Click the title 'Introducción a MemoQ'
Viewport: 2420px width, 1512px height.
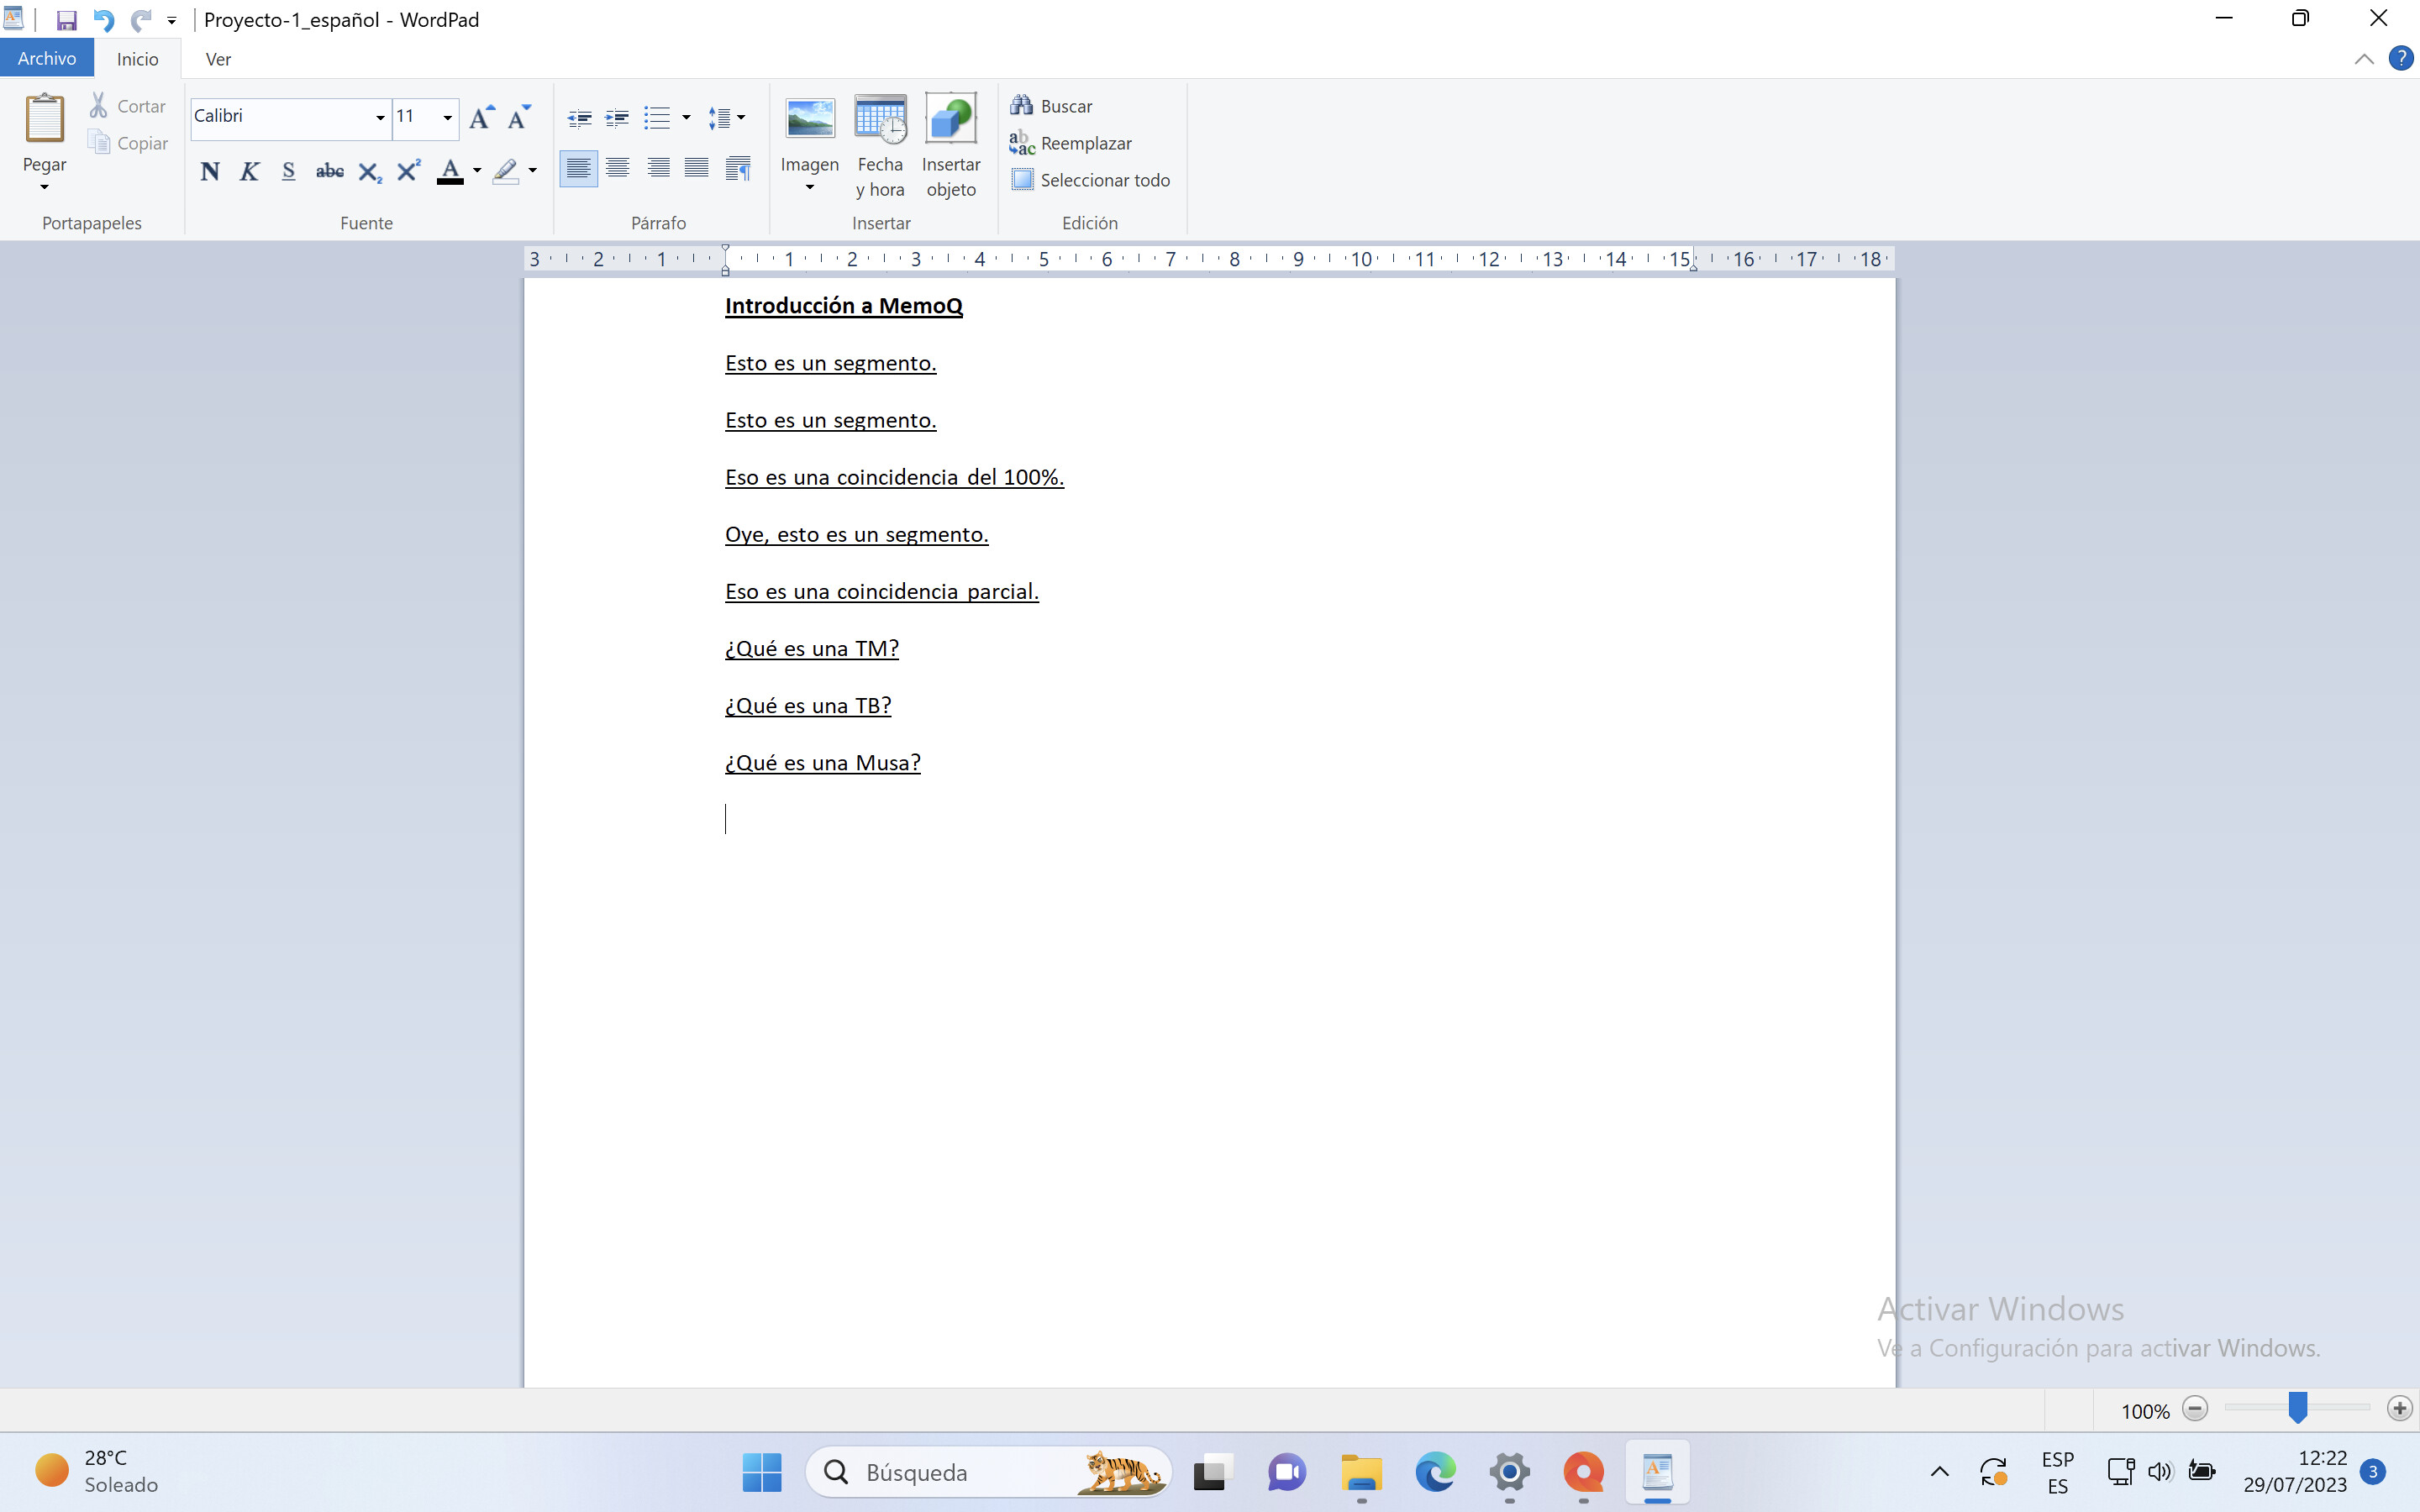(843, 306)
